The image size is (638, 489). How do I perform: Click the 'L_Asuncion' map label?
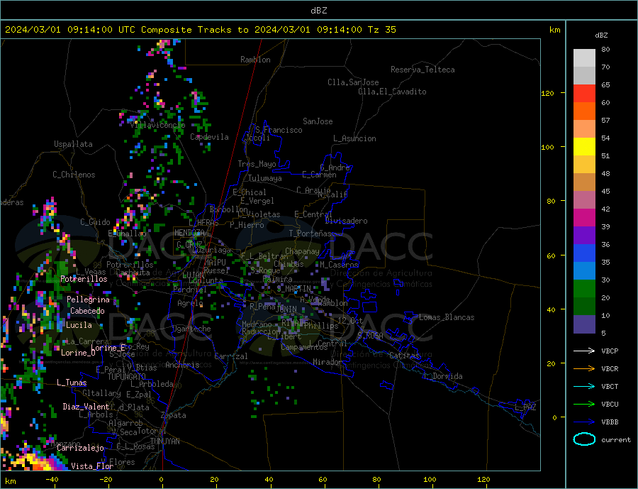click(354, 138)
